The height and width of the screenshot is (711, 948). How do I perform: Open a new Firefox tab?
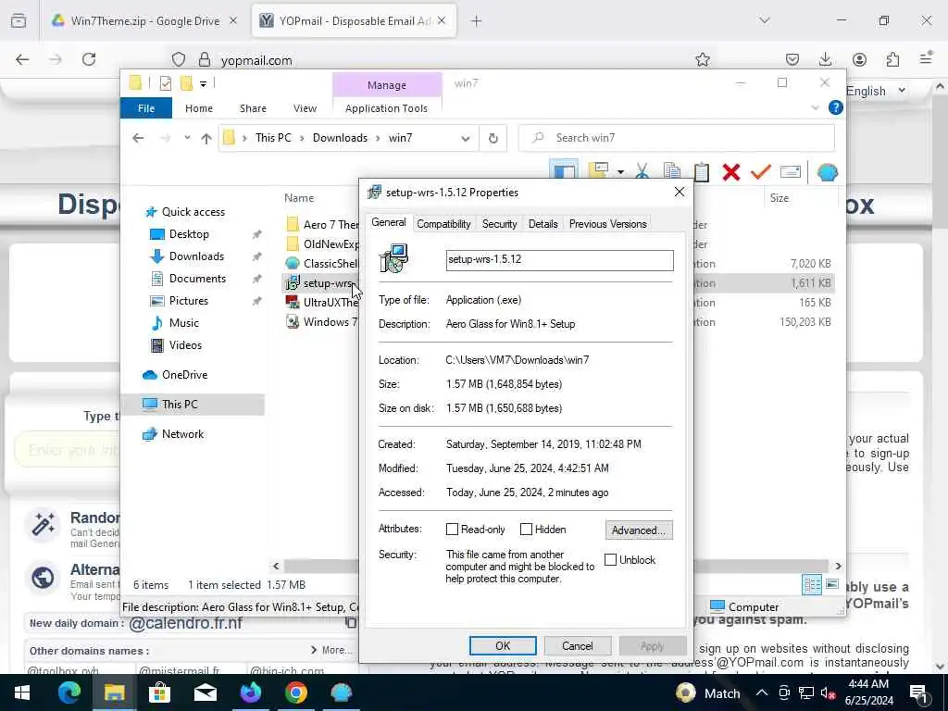tap(477, 20)
